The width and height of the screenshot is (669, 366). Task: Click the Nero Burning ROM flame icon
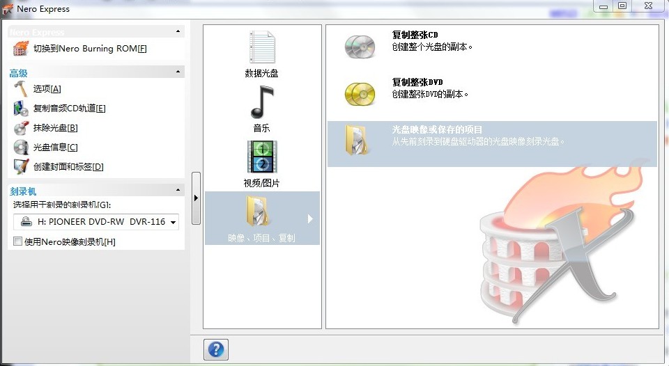click(x=20, y=49)
